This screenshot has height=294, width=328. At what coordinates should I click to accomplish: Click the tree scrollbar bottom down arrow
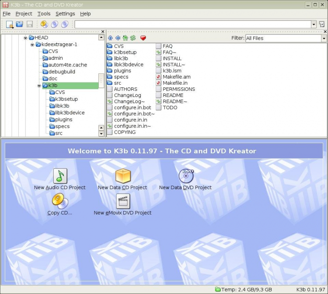click(x=101, y=134)
